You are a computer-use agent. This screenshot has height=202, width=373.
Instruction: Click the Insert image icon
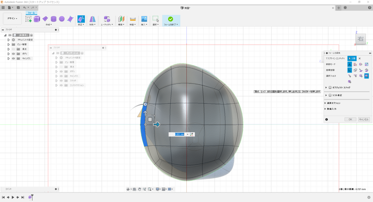tap(144, 19)
